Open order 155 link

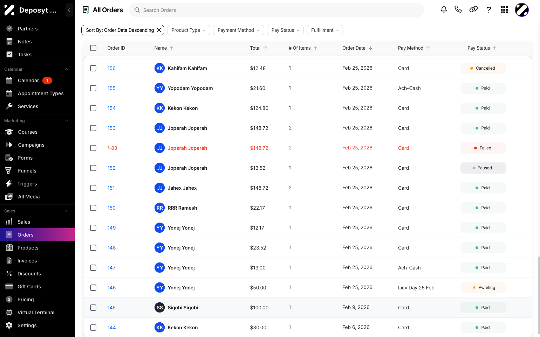point(111,88)
